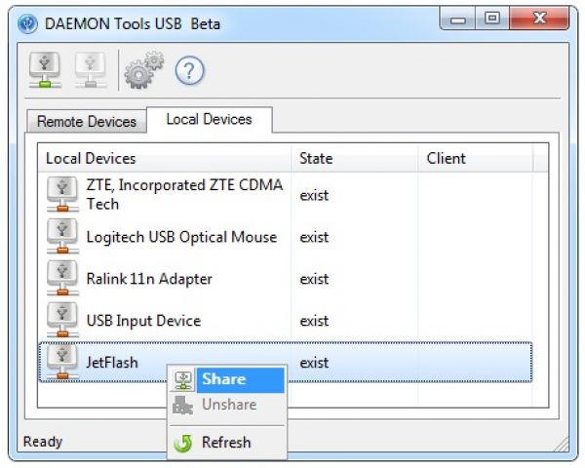Select Unshare in the context menu
The width and height of the screenshot is (585, 468).
[x=229, y=405]
